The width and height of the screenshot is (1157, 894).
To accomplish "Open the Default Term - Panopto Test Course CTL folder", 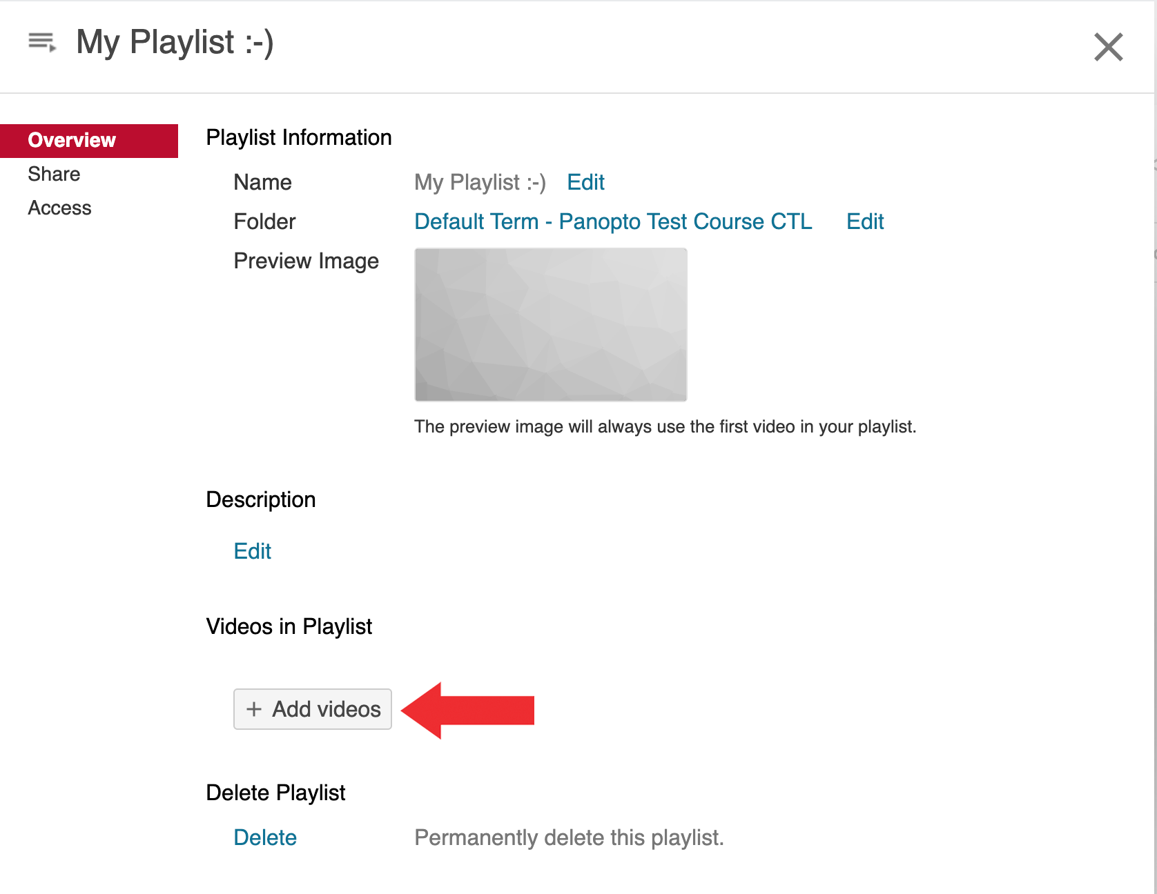I will point(613,221).
